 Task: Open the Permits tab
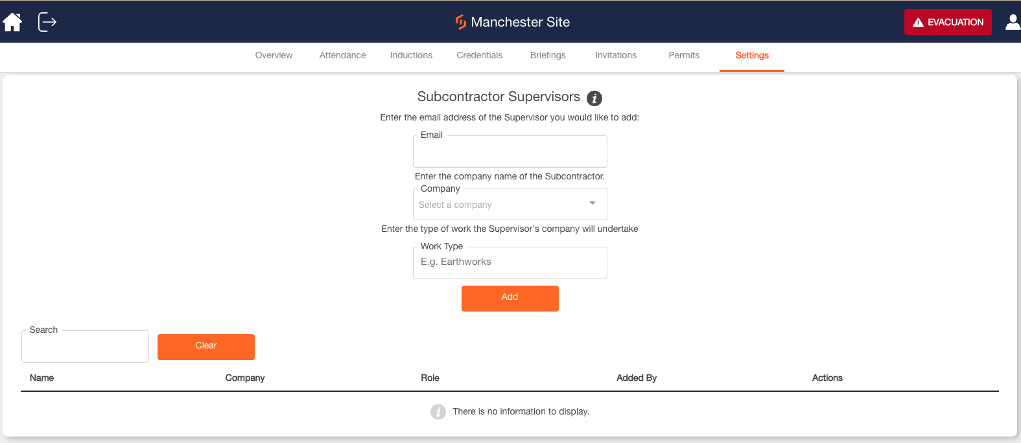tap(684, 55)
